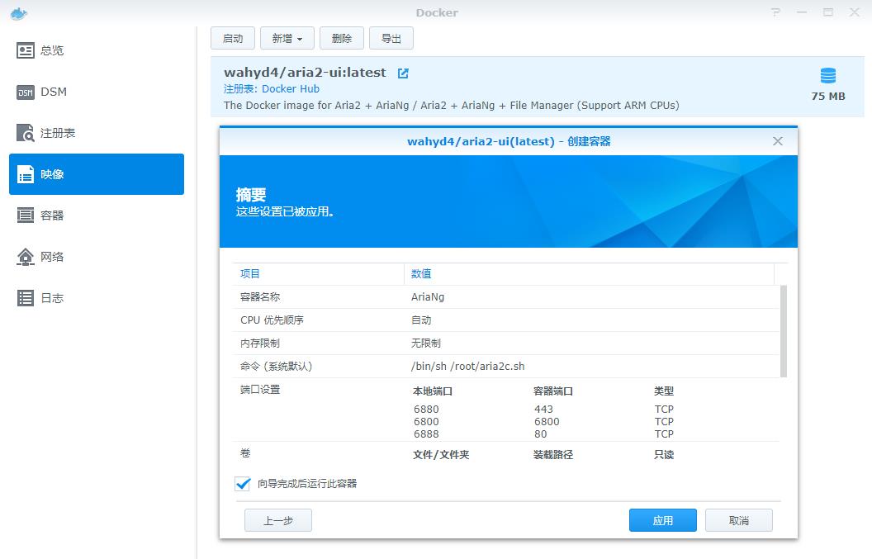Click the 网络 house icon
Image resolution: width=872 pixels, height=559 pixels.
coord(25,257)
